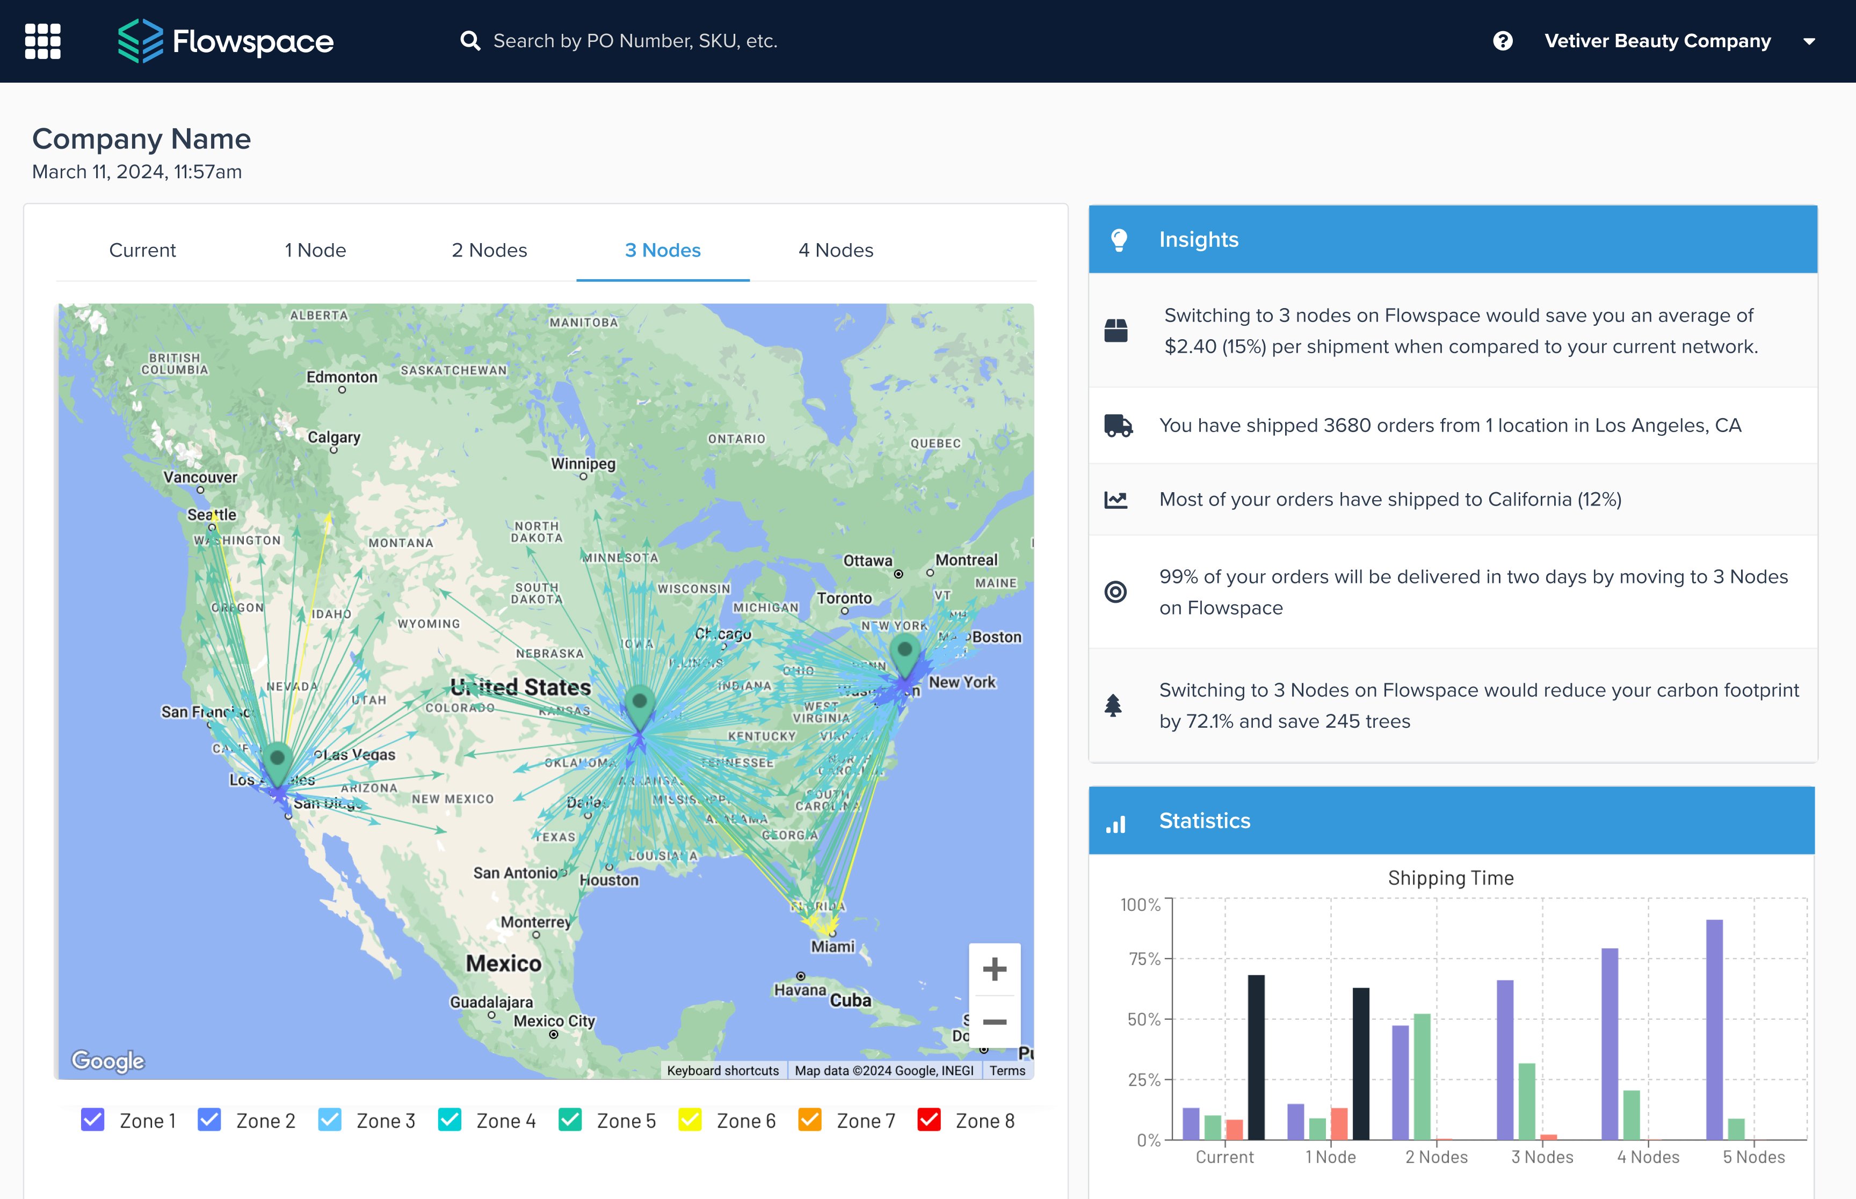Click the Flowspace logo
This screenshot has height=1199, width=1856.
point(226,41)
